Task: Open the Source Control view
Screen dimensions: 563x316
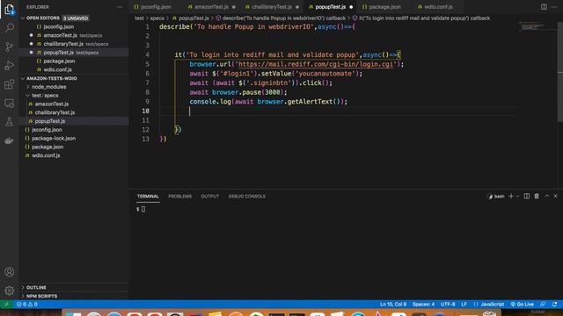Action: [x=10, y=47]
